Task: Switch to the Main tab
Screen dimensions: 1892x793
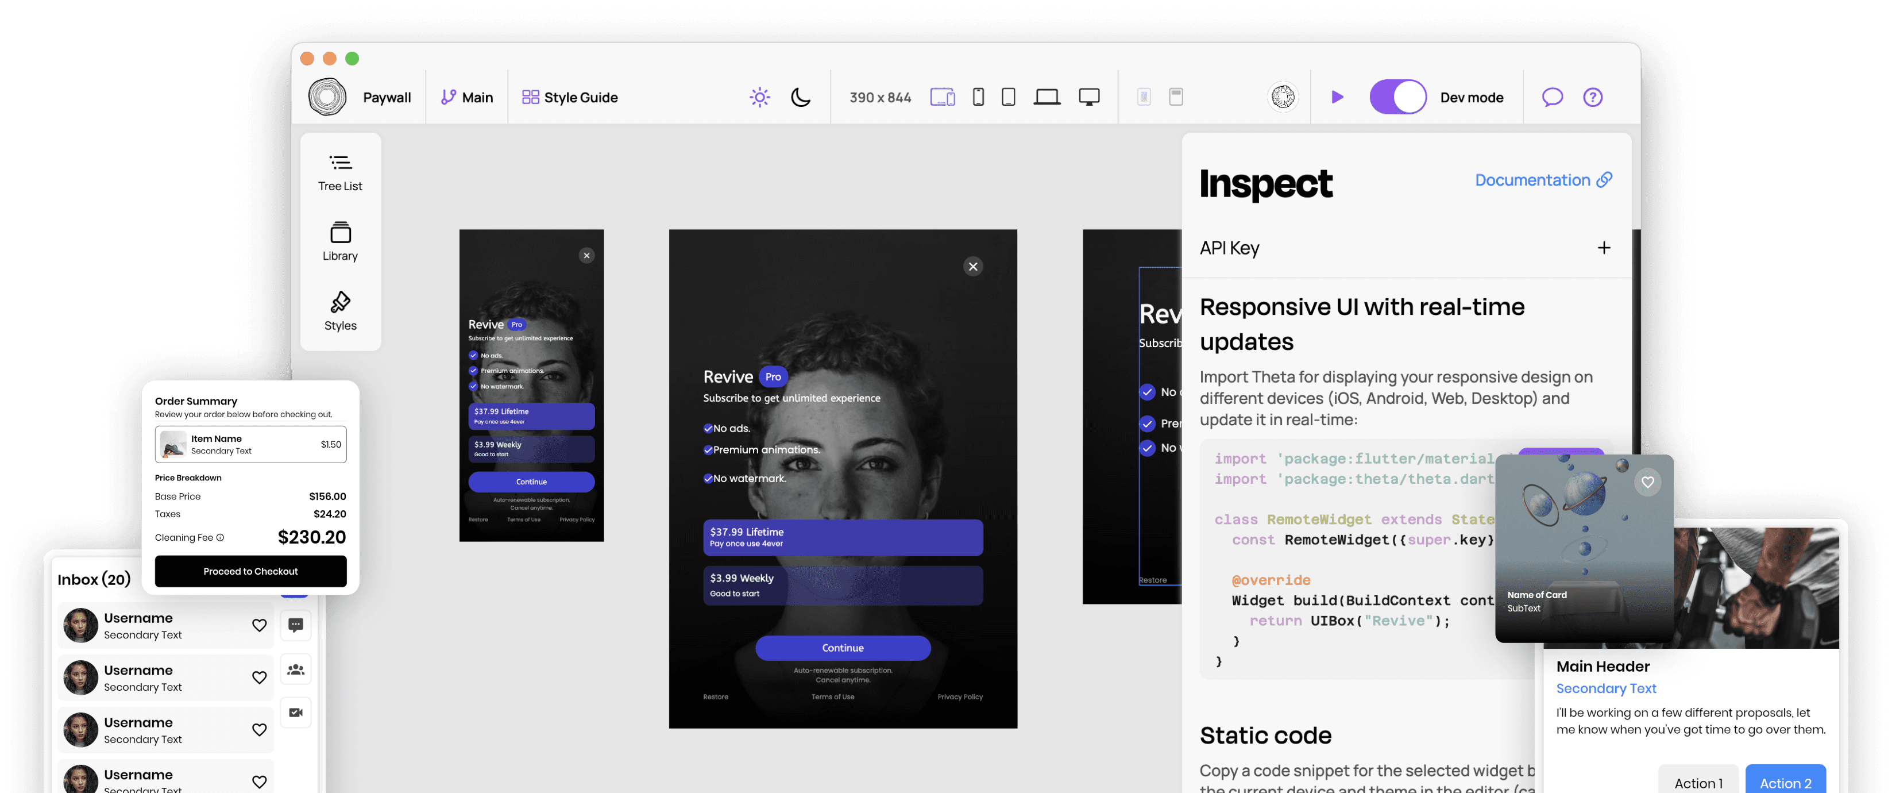Action: pyautogui.click(x=477, y=95)
